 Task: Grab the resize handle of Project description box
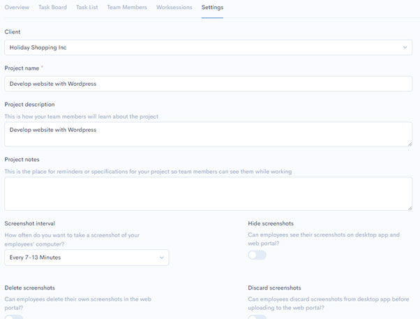click(410, 144)
